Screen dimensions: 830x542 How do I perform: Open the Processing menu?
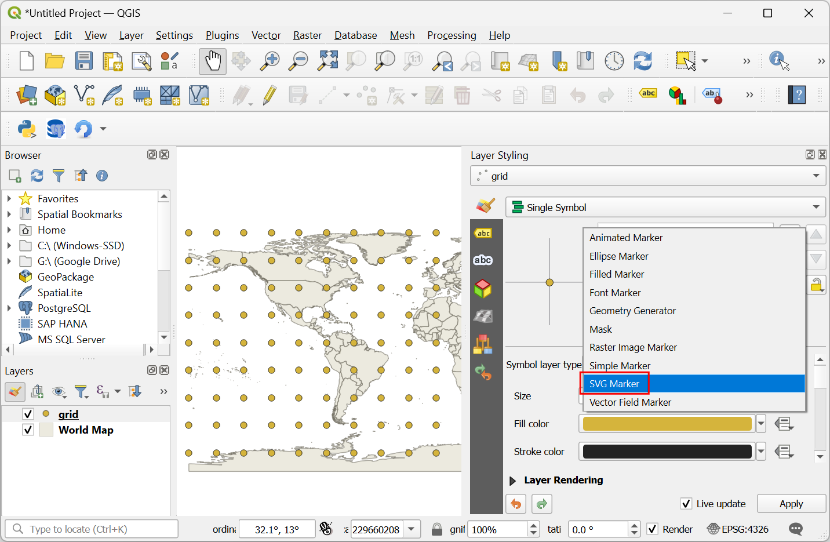452,35
